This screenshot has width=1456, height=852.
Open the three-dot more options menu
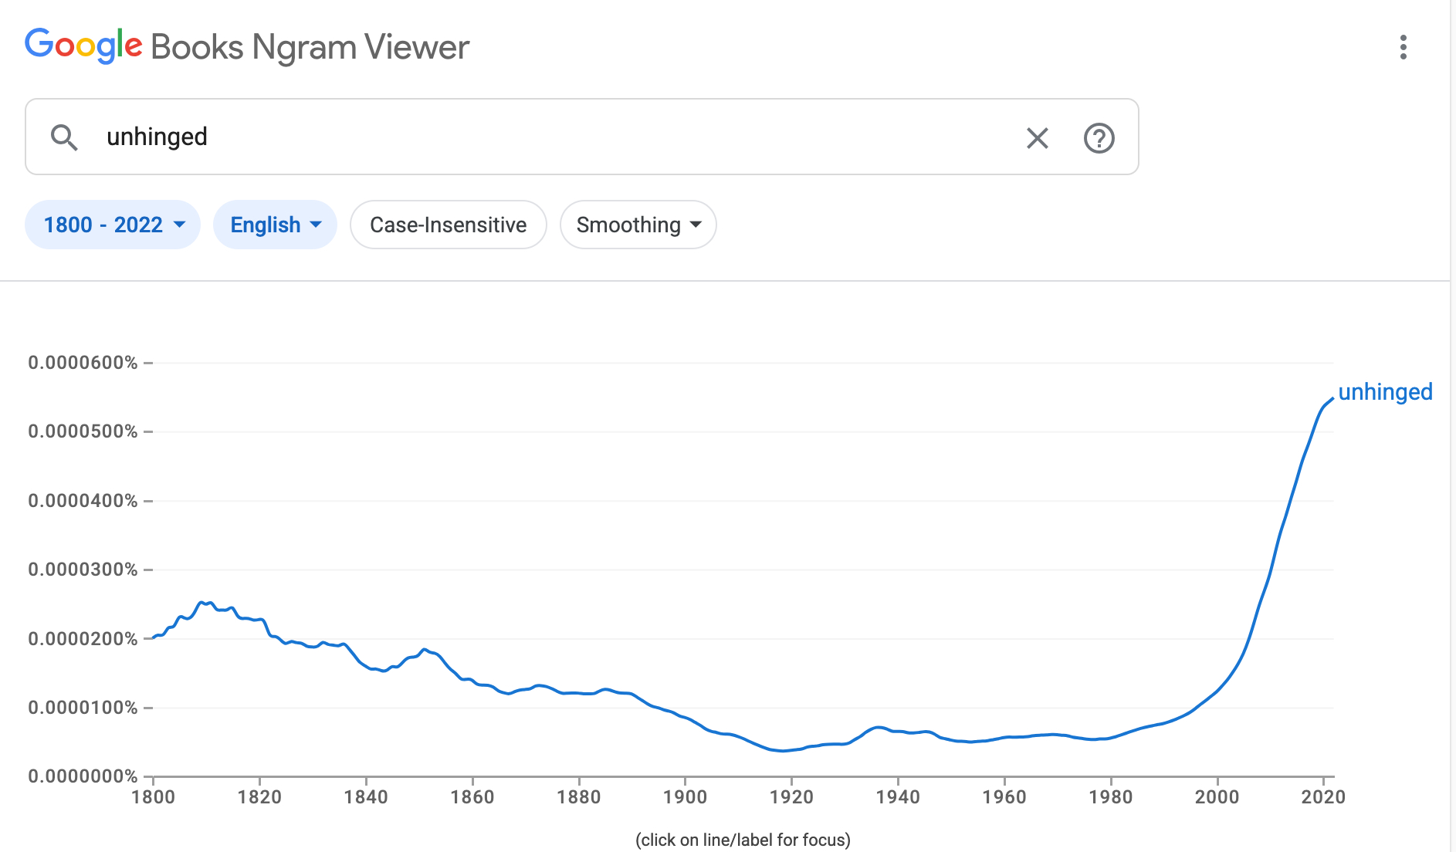point(1403,47)
